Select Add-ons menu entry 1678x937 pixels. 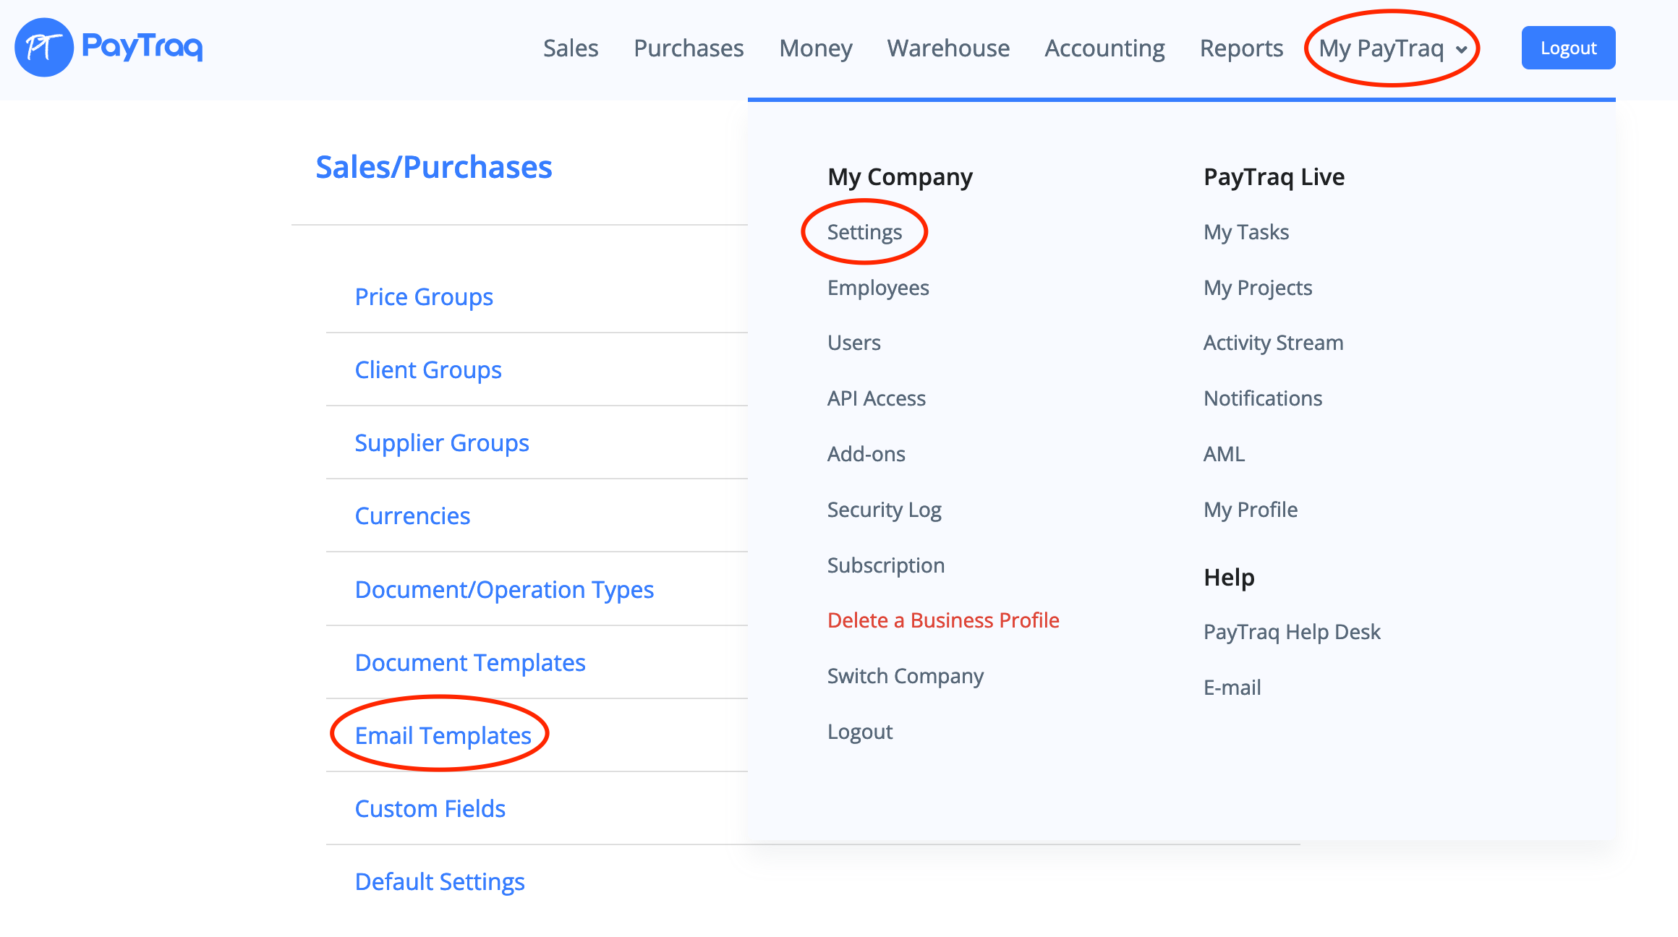point(866,454)
